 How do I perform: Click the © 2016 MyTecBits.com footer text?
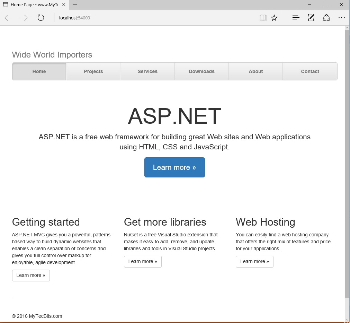tap(37, 316)
